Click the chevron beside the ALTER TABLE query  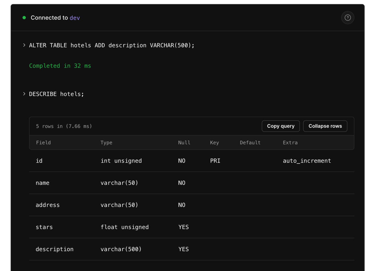click(x=24, y=45)
